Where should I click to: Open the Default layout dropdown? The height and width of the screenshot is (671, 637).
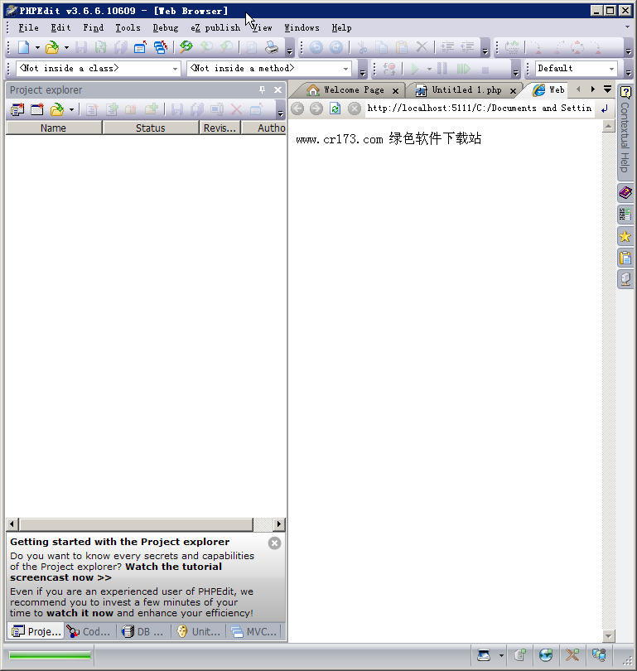pyautogui.click(x=611, y=69)
